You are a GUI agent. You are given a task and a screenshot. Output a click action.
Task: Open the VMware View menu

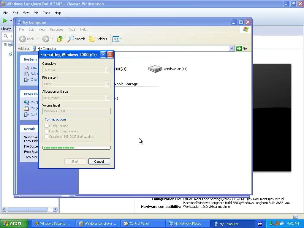click(x=26, y=13)
